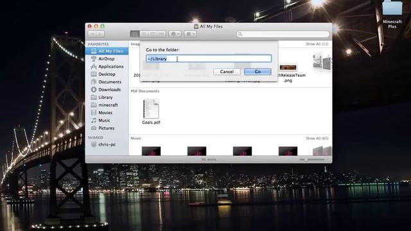
Task: Select chris-pc under Shared
Action: 107,144
